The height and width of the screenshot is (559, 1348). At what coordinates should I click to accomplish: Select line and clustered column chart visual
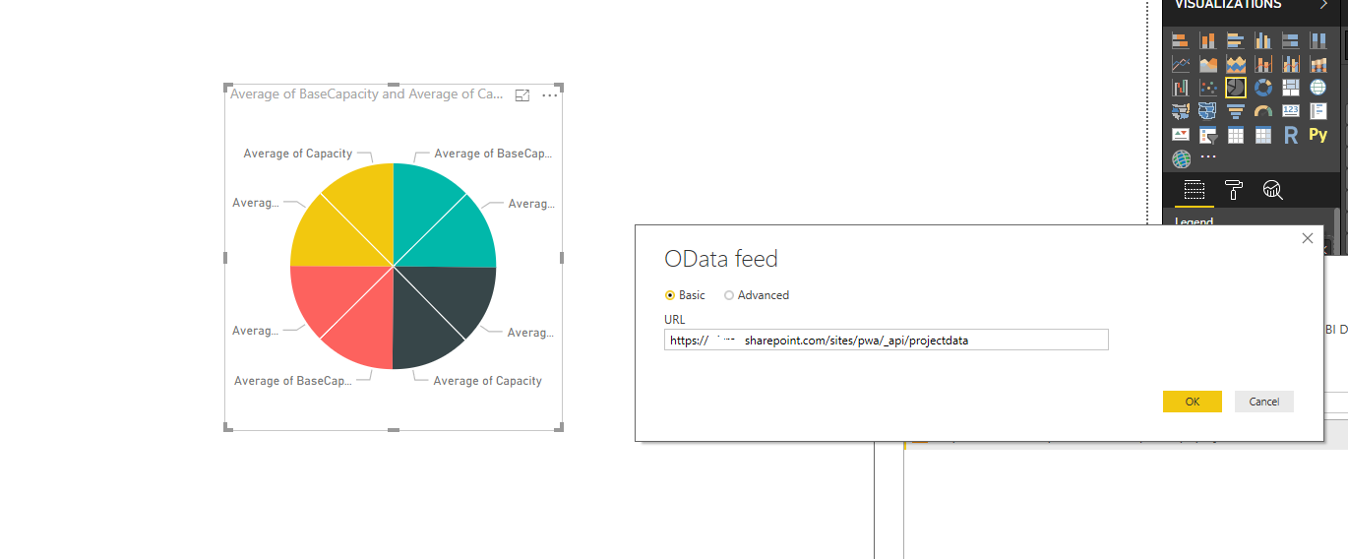(1291, 64)
